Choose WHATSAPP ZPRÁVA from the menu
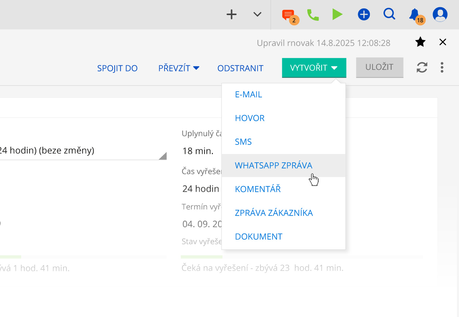Image resolution: width=459 pixels, height=317 pixels. 274,165
